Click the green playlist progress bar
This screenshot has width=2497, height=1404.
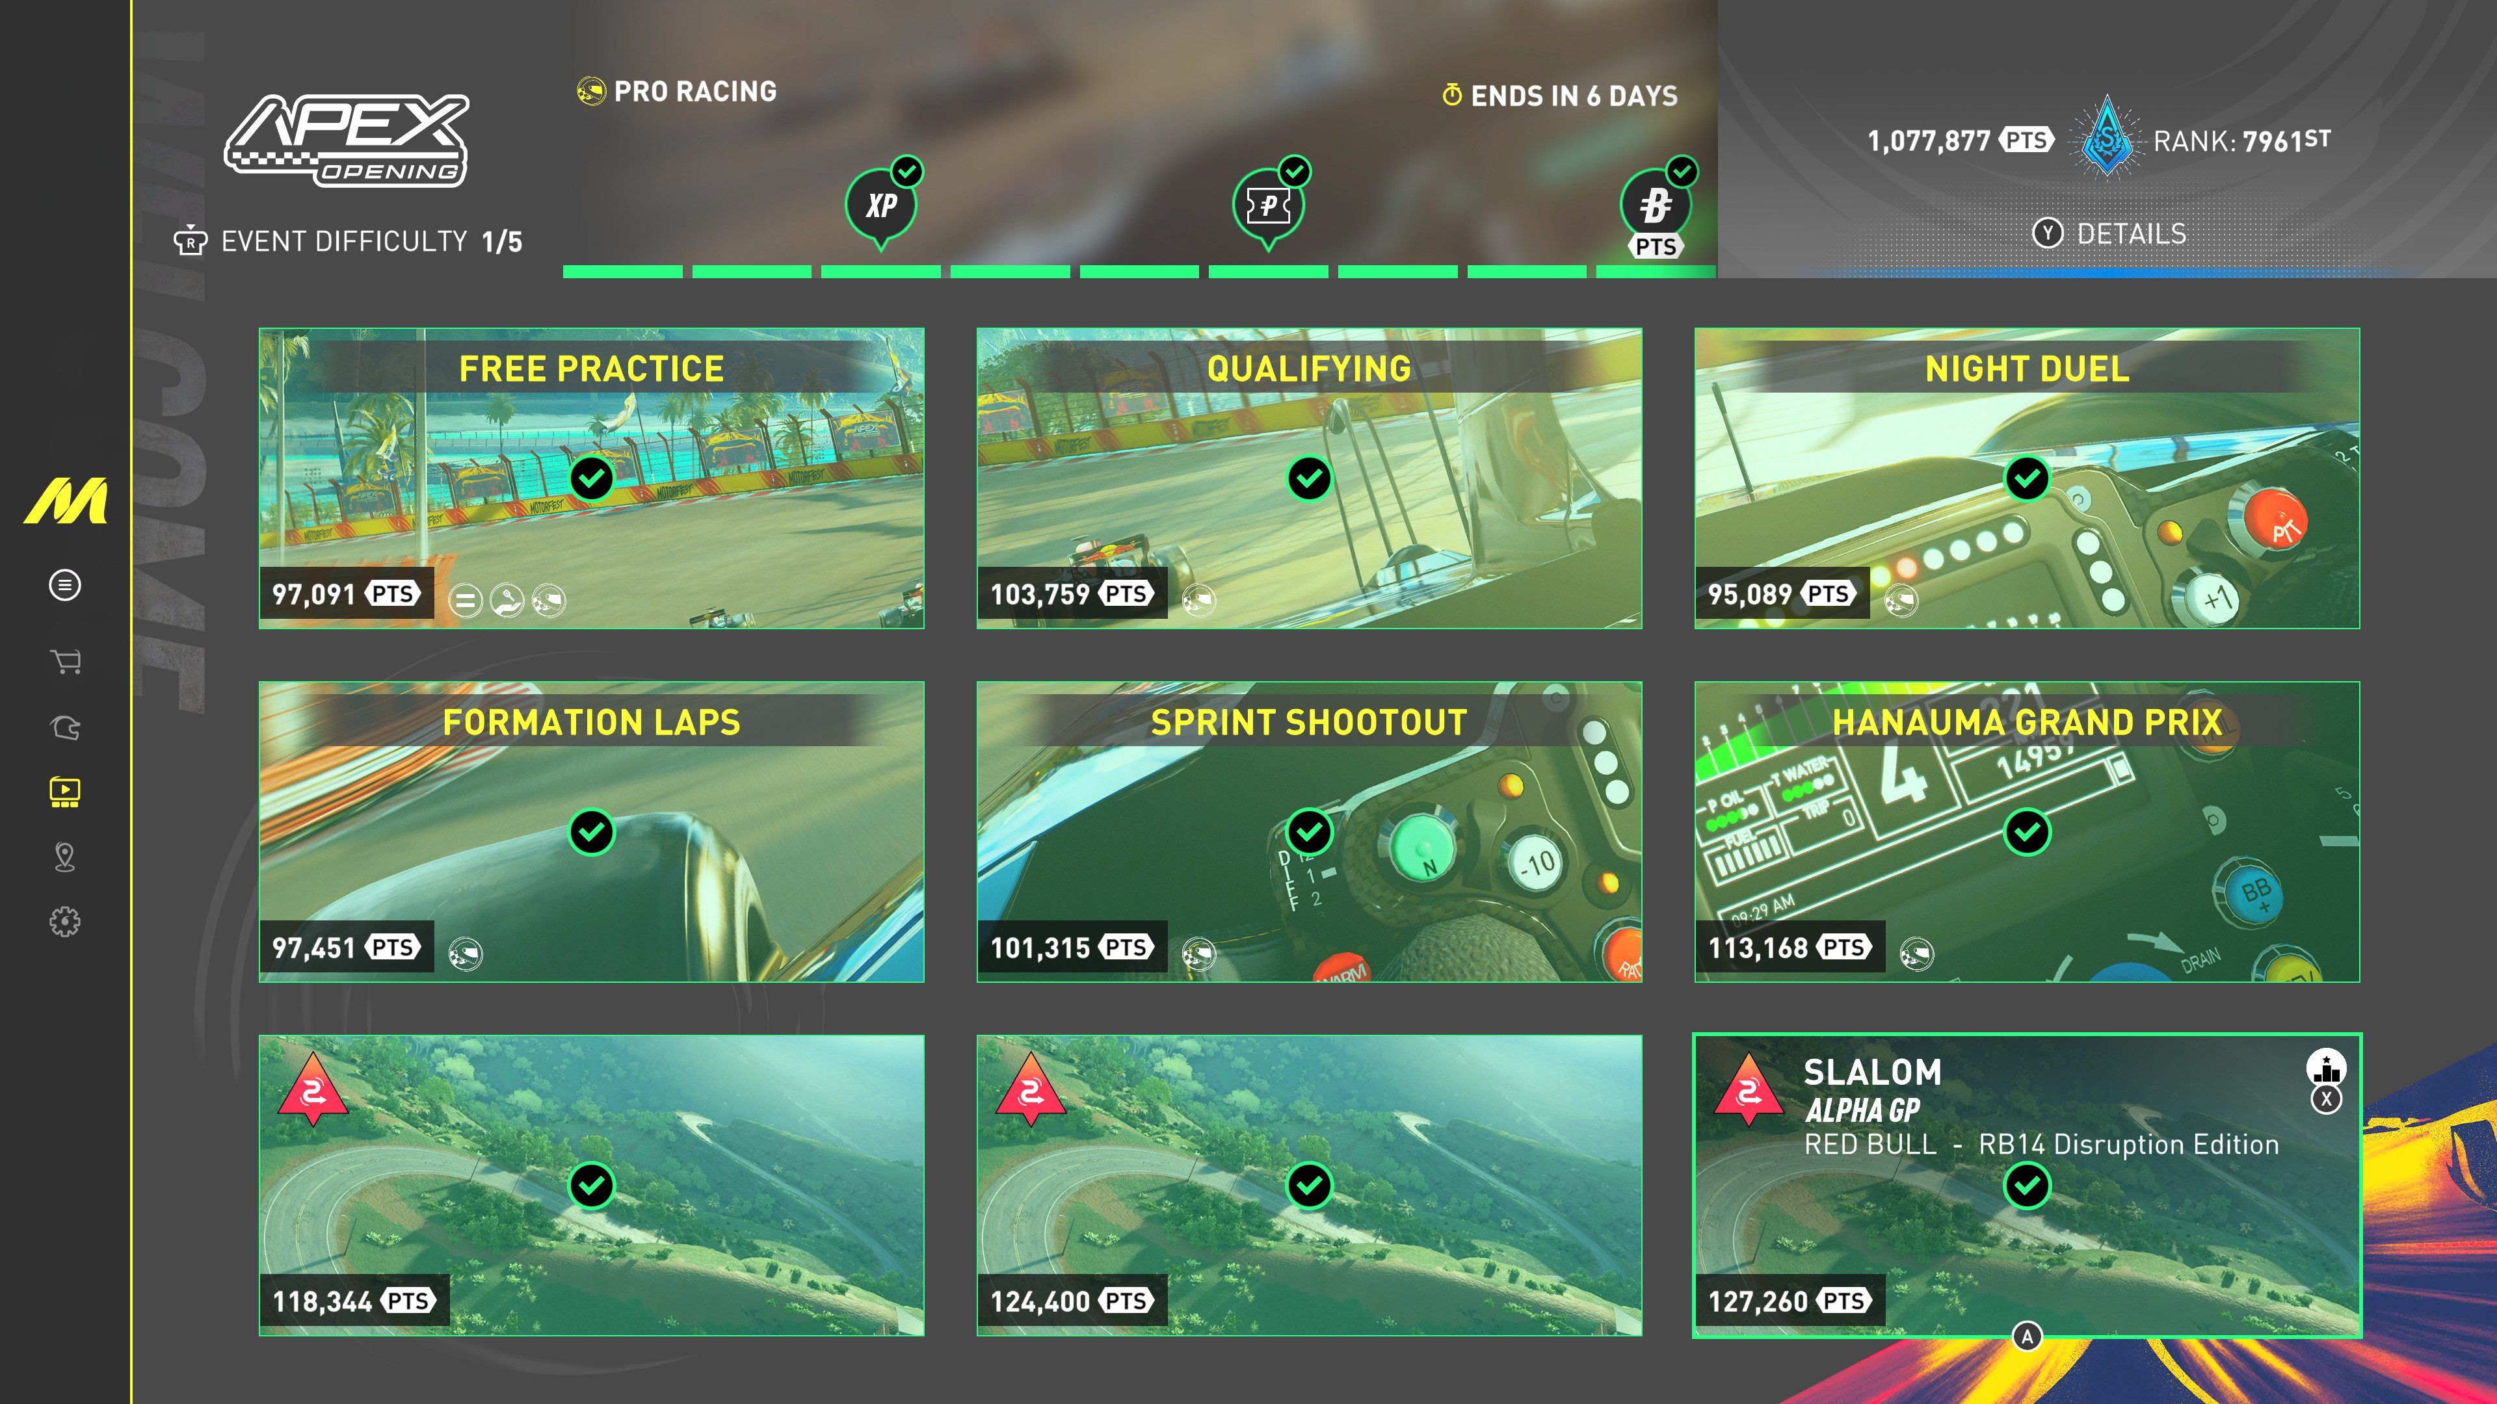click(1139, 272)
